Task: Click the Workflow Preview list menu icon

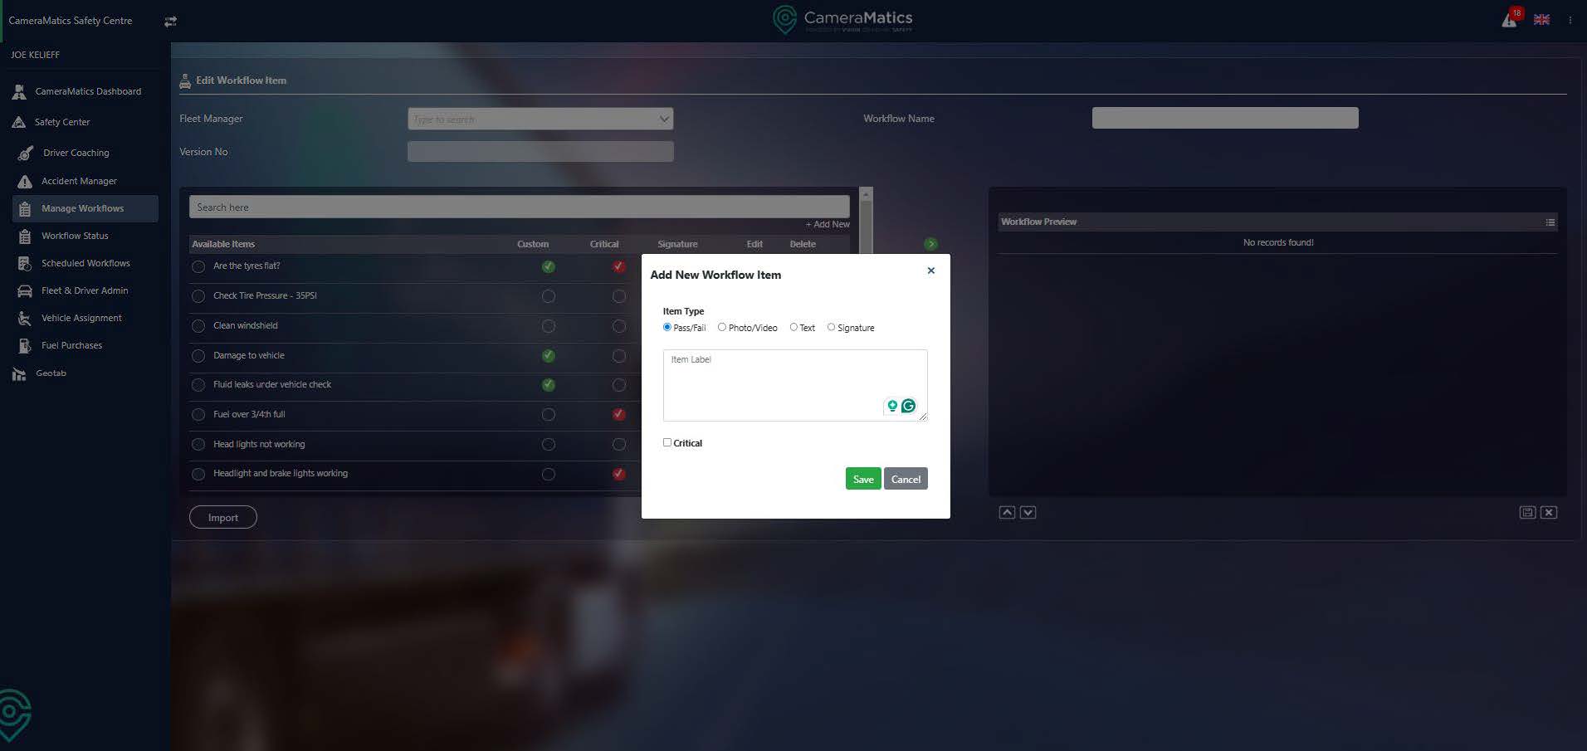Action: tap(1550, 222)
